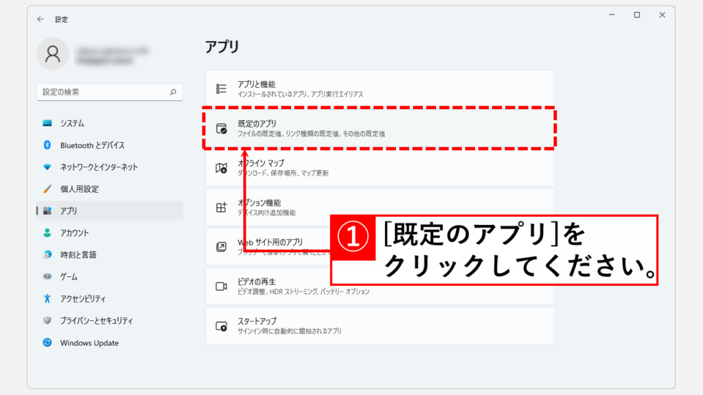This screenshot has width=703, height=395.
Task: Click the user profile avatar icon
Action: click(52, 53)
